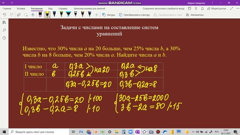Activate the insert space tool
240x135 pixels.
(x=33, y=15)
